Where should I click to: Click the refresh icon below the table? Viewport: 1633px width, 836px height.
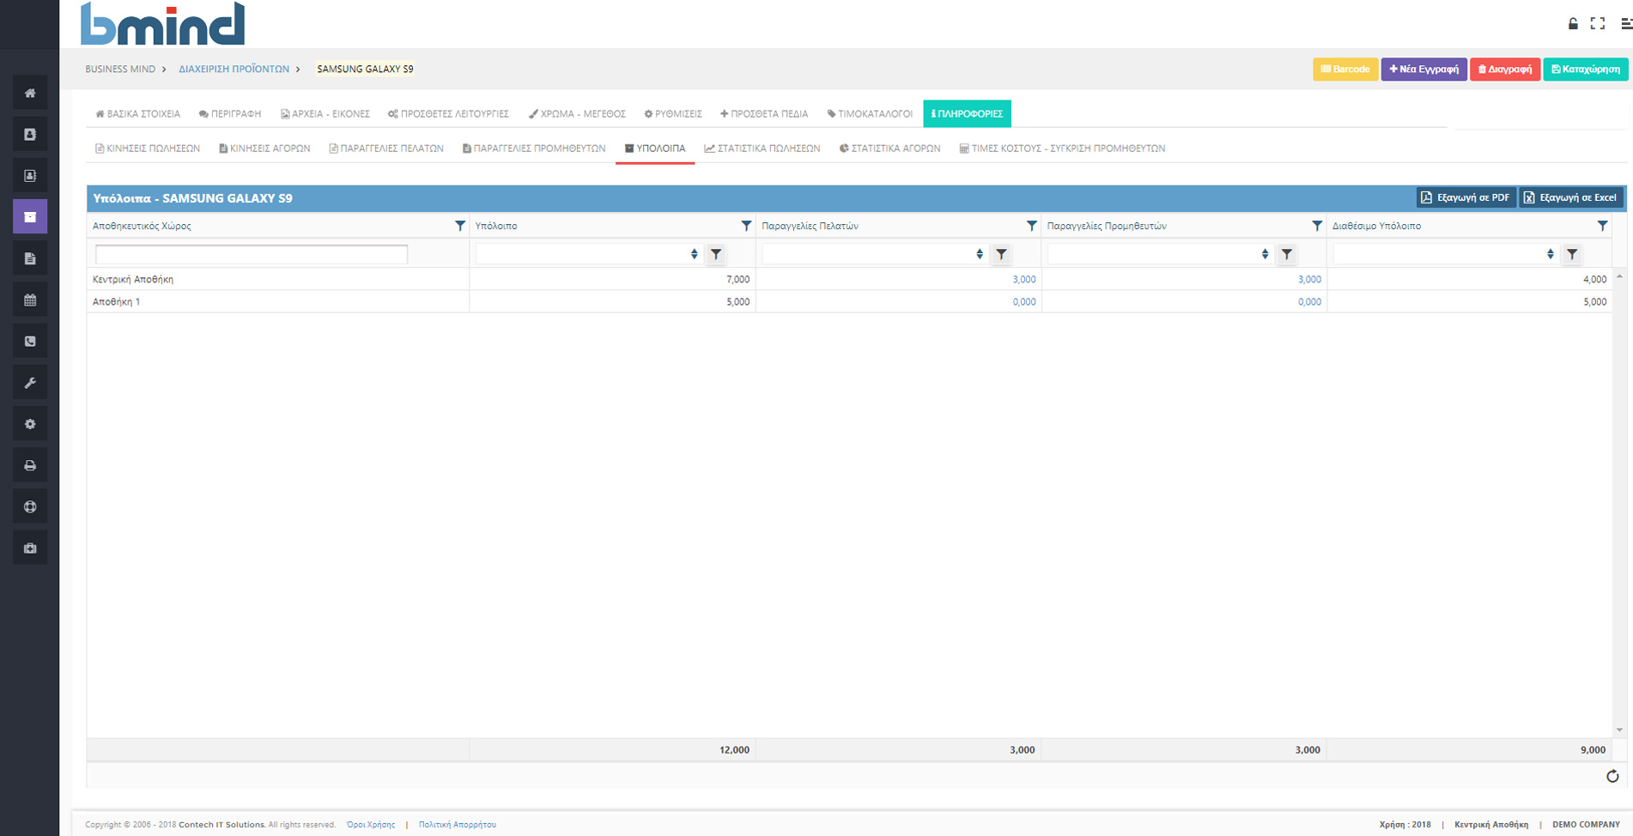1612,776
